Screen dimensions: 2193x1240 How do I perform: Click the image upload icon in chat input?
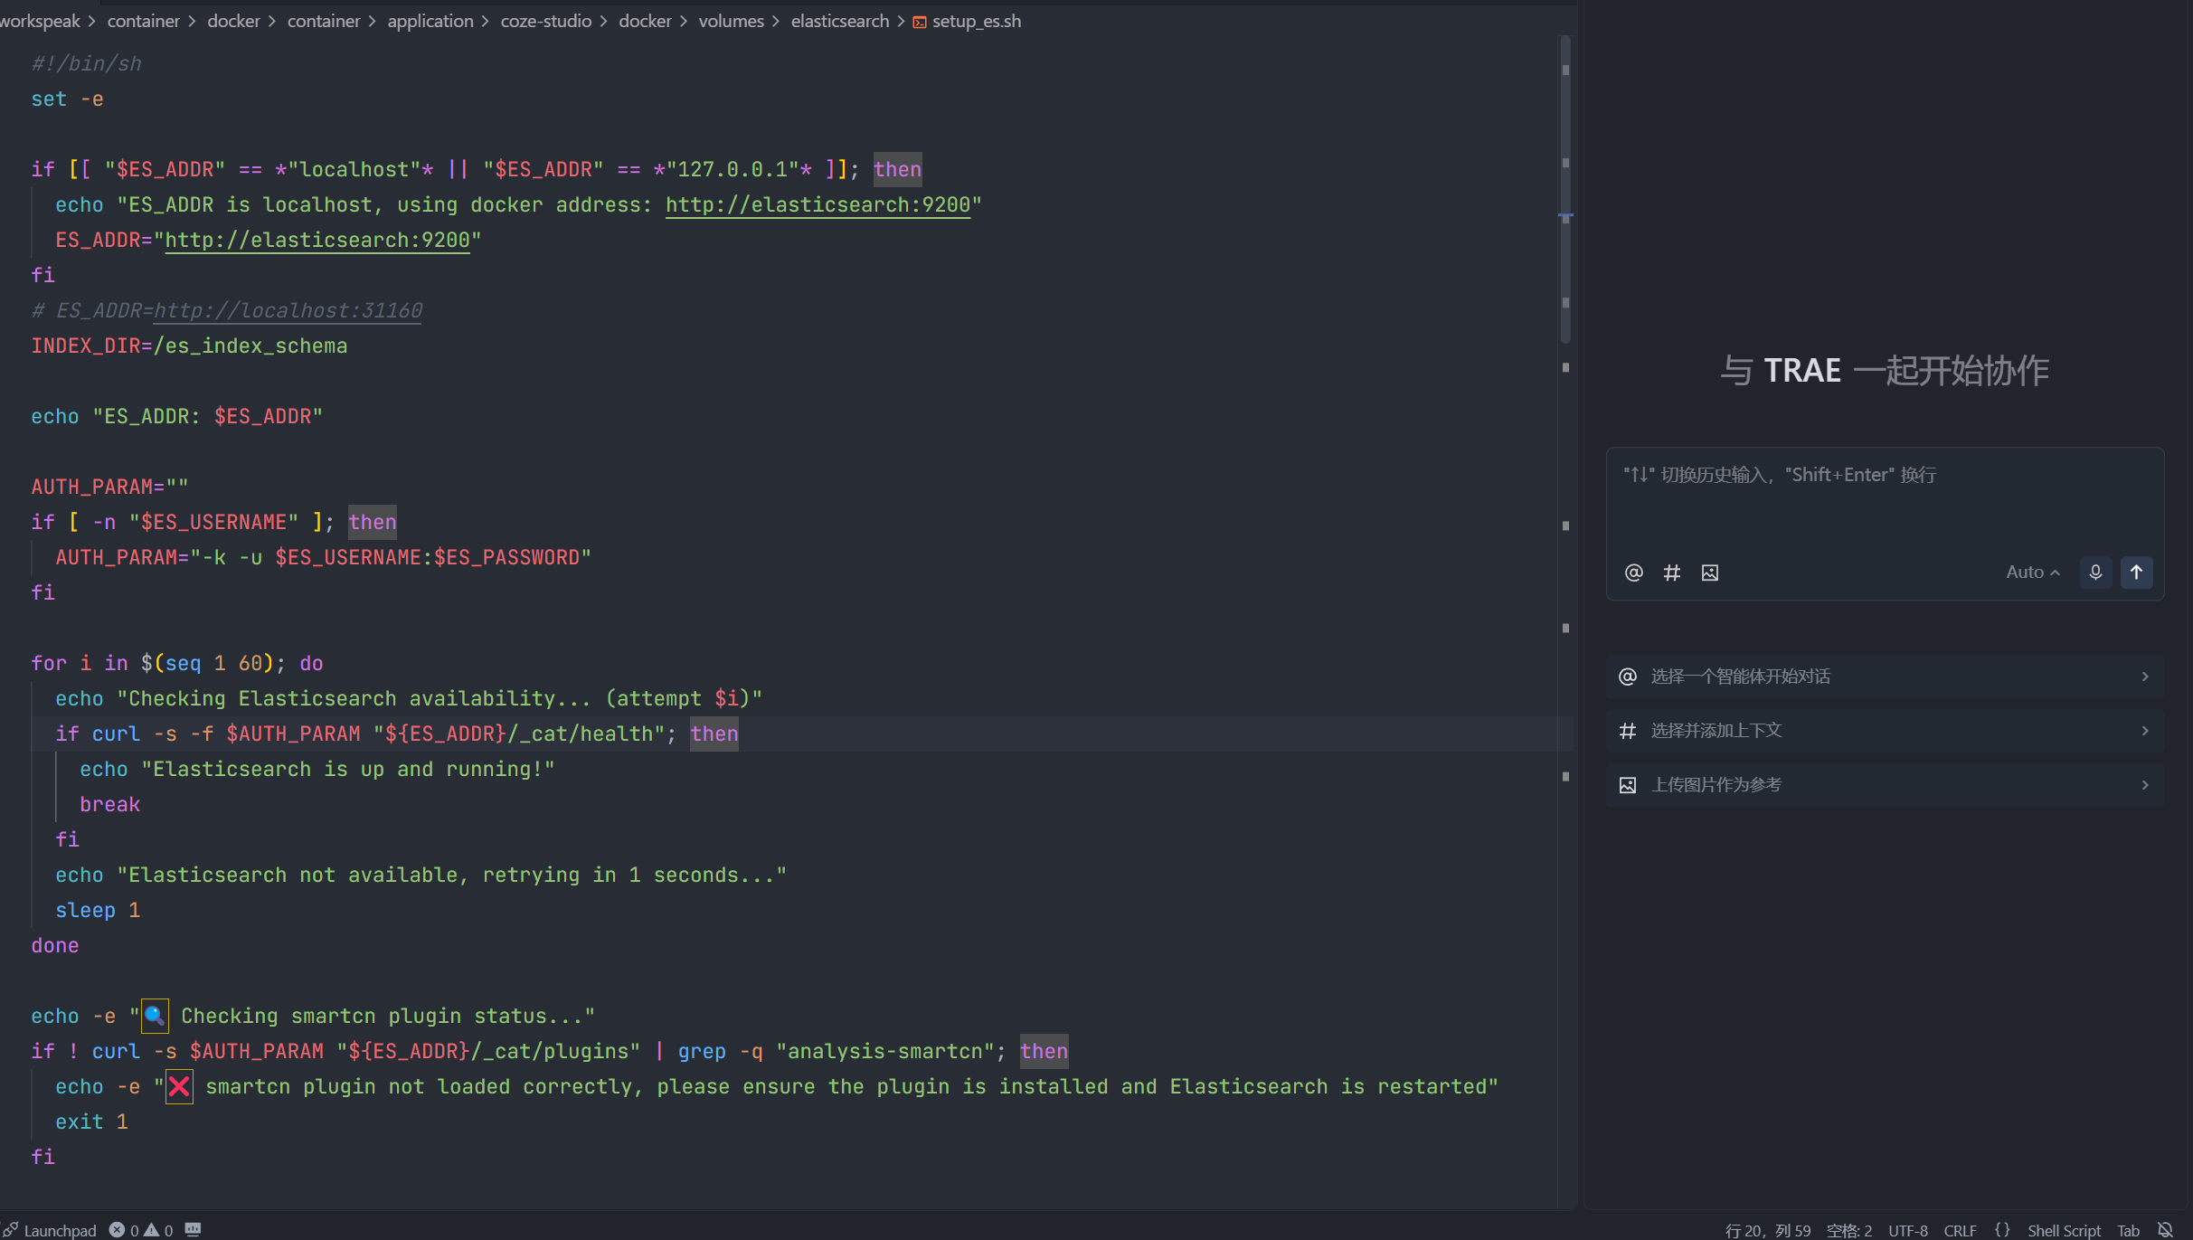click(x=1709, y=573)
